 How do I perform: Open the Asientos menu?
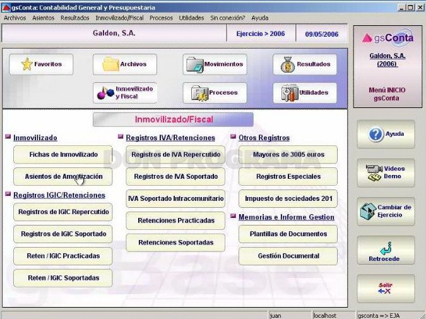pos(43,18)
